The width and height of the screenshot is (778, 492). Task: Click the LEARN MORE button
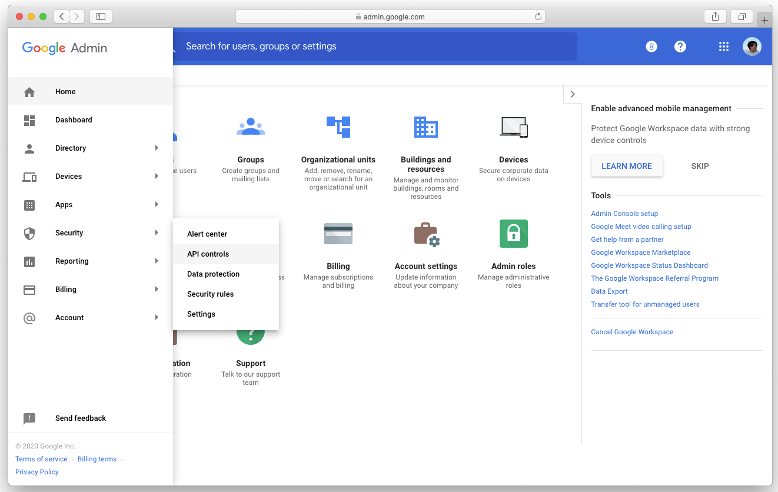click(627, 167)
